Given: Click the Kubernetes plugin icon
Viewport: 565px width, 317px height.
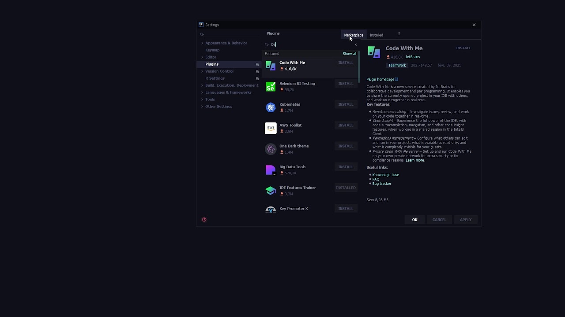Looking at the screenshot, I should click(x=271, y=107).
